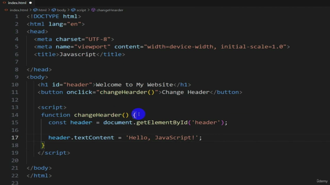This screenshot has width=330, height=185.
Task: Click the body symbol icon in breadcrumb
Action: [54, 10]
